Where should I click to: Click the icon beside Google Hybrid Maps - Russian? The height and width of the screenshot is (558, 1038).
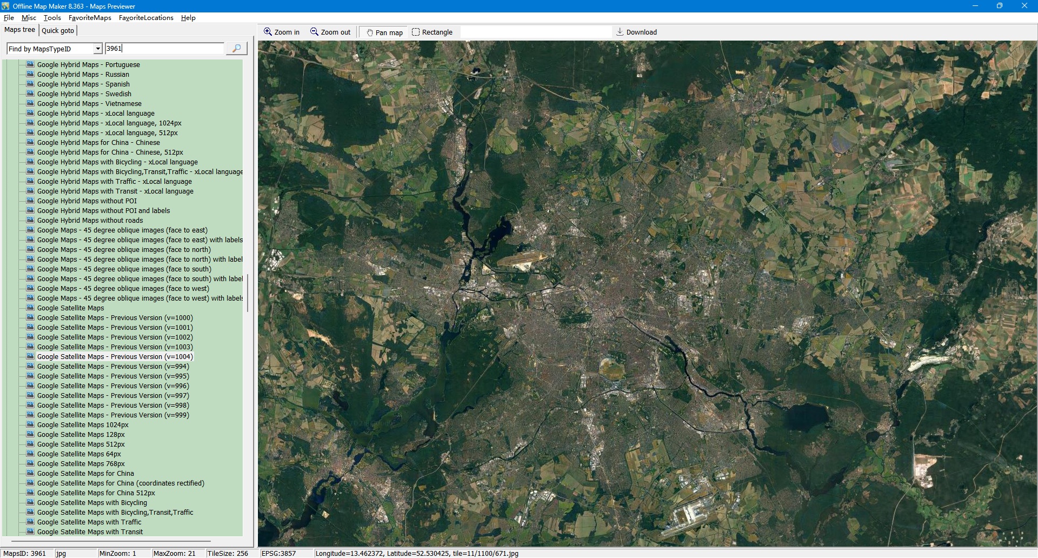click(30, 74)
